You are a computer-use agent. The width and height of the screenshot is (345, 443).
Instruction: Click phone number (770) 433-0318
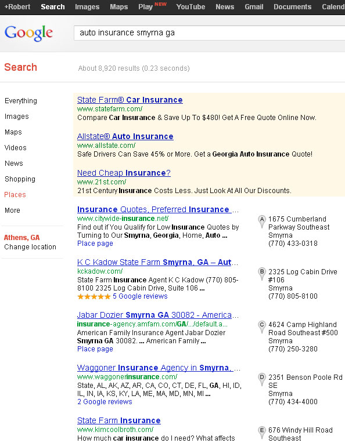click(293, 244)
